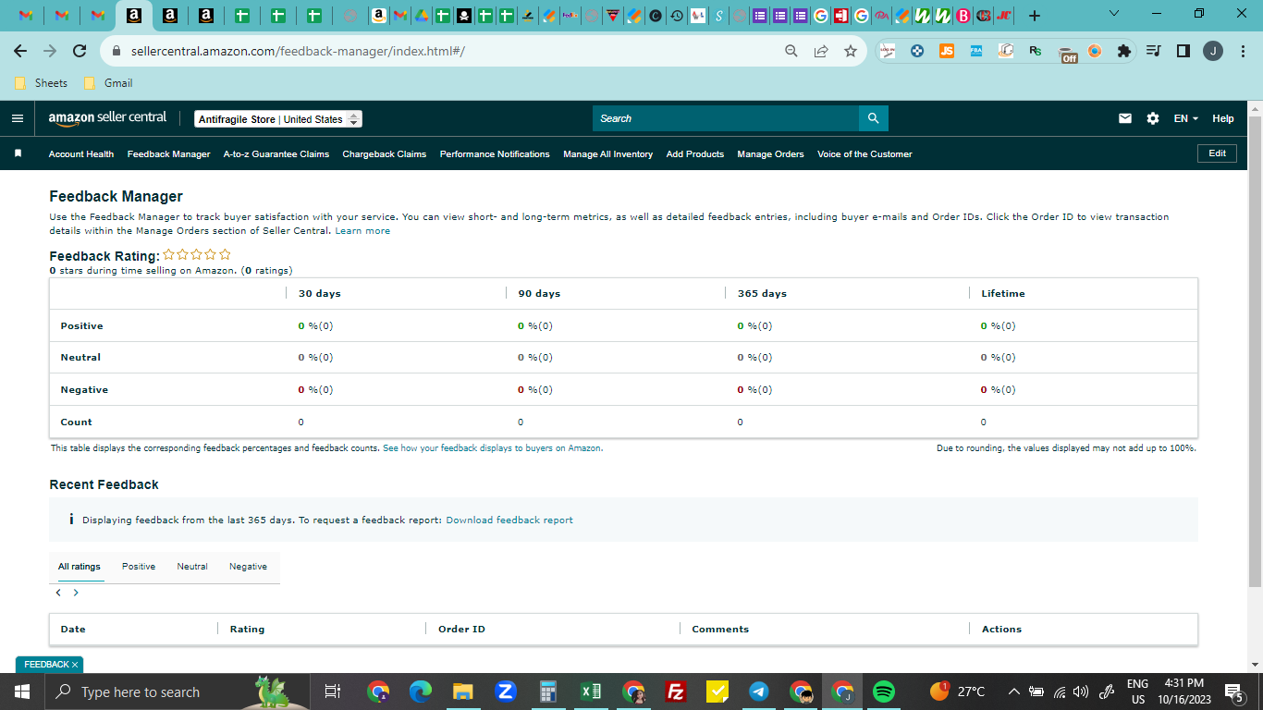The image size is (1263, 710).
Task: Click See how your feedback displays link
Action: pos(493,448)
